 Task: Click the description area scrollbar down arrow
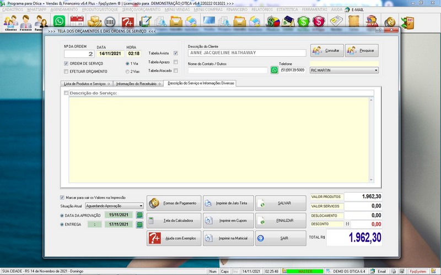371,180
